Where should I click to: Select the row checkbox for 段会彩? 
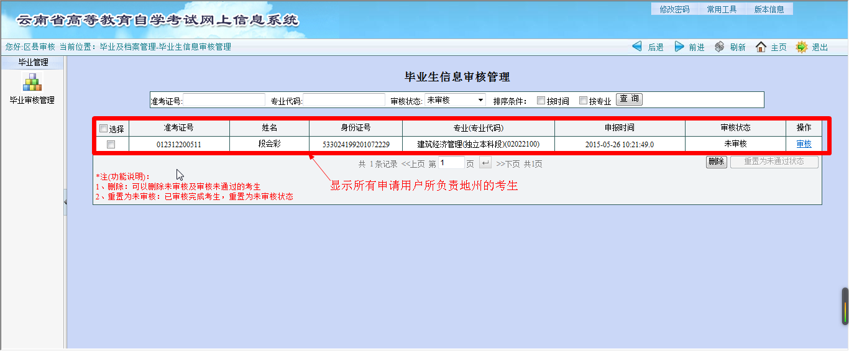pyautogui.click(x=111, y=144)
